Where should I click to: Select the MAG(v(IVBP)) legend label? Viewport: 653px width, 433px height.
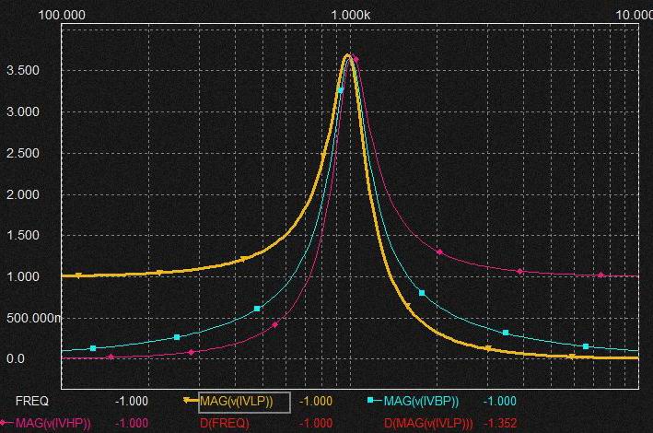pos(421,402)
